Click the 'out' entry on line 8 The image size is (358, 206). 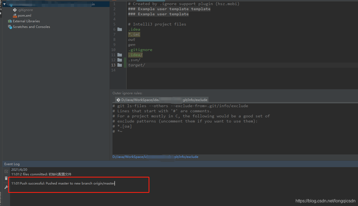[x=132, y=39]
